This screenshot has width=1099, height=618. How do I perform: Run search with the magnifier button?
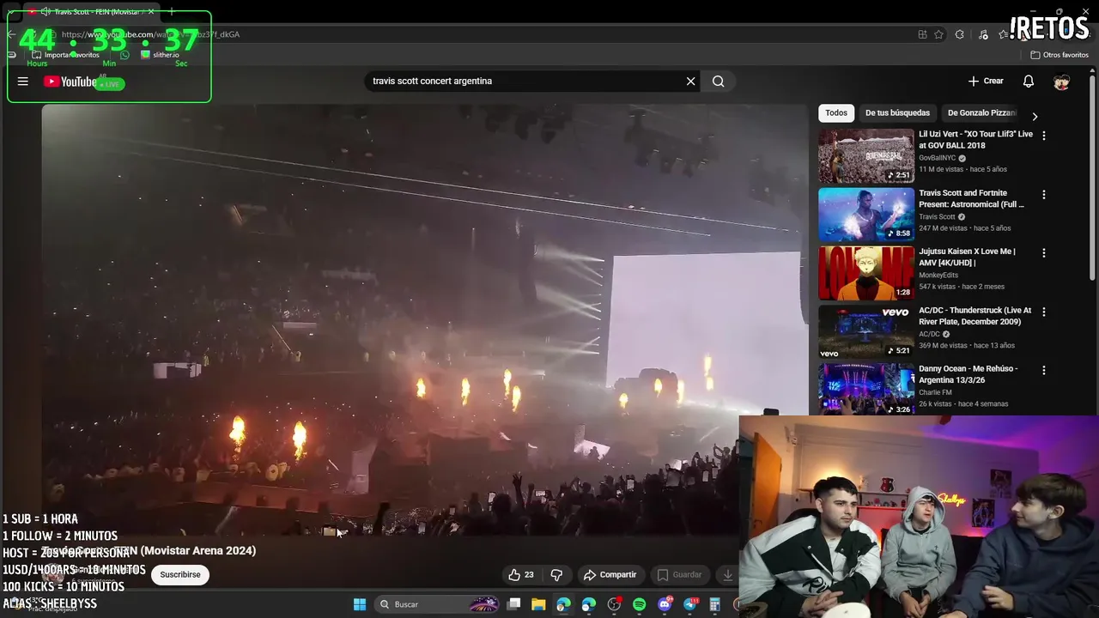point(719,82)
